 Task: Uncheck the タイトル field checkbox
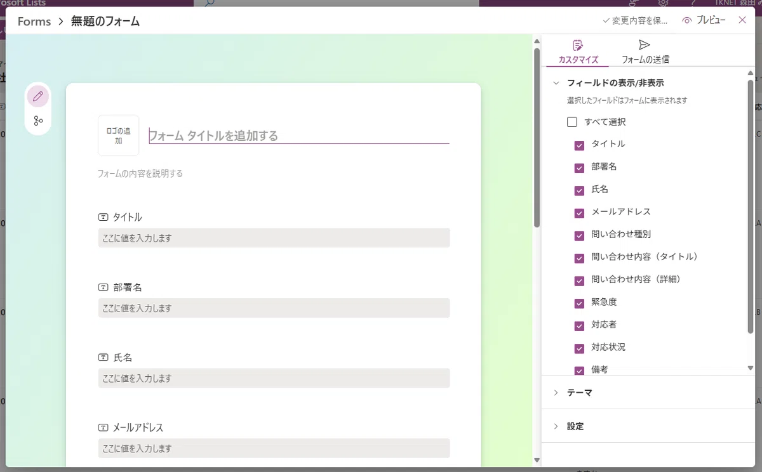coord(579,145)
